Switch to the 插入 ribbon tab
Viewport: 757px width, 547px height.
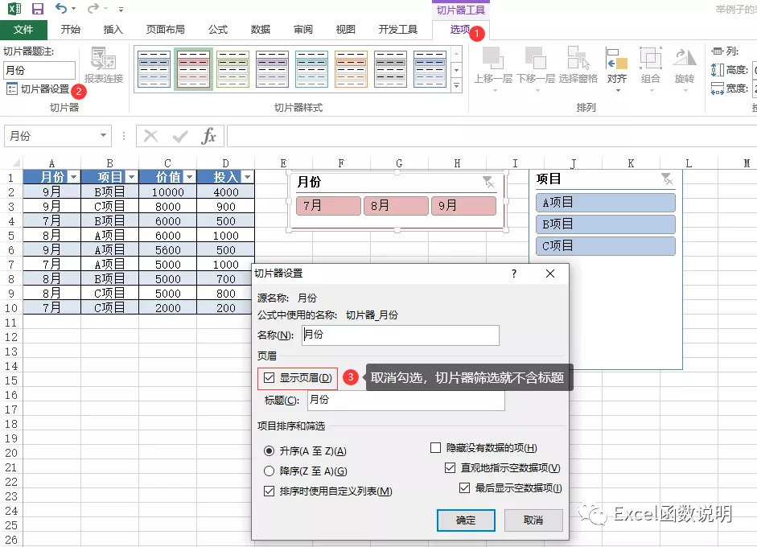[113, 30]
